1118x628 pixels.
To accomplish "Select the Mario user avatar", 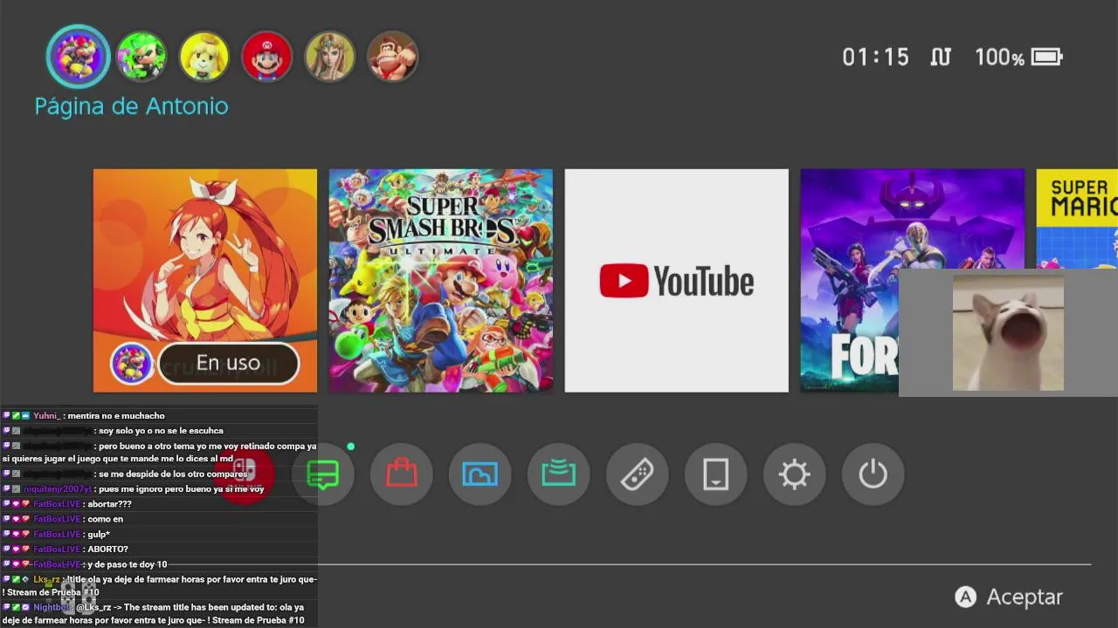I will point(266,57).
